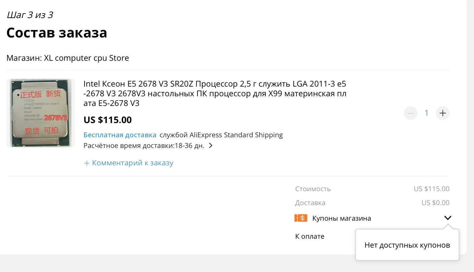The height and width of the screenshot is (272, 474).
Task: Click the estimated delivery time 18-36 дн. text
Action: [x=190, y=146]
